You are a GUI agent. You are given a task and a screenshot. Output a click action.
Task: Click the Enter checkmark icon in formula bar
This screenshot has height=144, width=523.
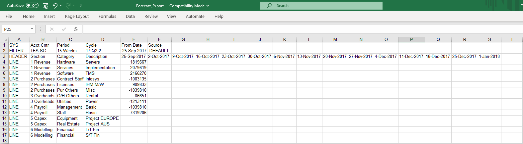tap(64, 29)
